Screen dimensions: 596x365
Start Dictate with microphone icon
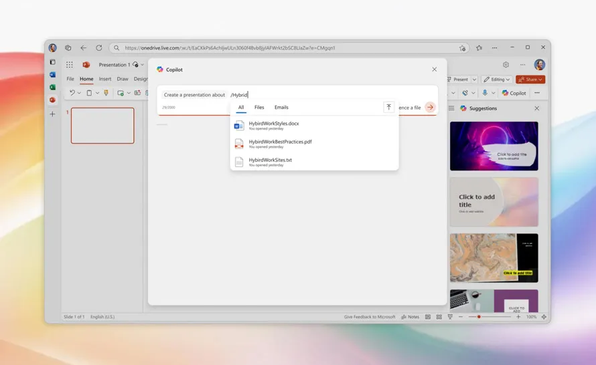[x=485, y=93]
